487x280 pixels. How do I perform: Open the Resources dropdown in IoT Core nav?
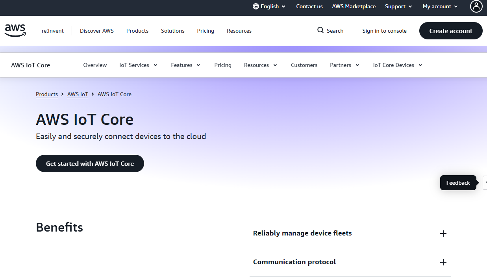pyautogui.click(x=261, y=65)
